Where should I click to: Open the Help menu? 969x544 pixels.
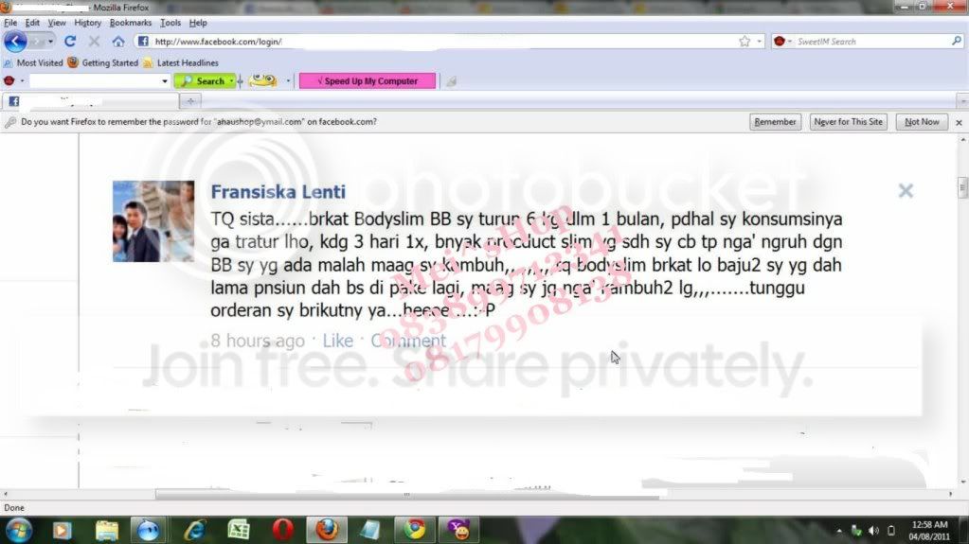coord(198,22)
